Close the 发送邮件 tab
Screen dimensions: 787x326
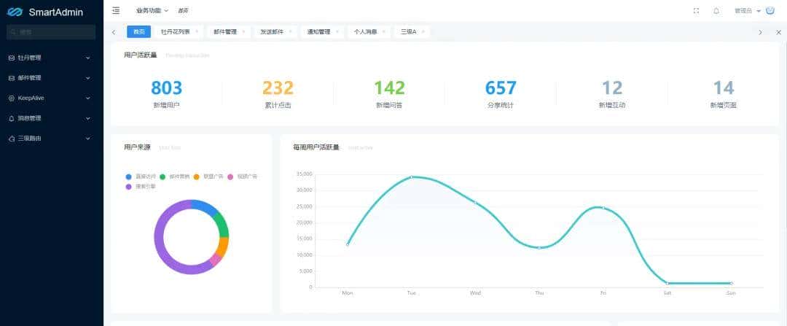tap(290, 31)
